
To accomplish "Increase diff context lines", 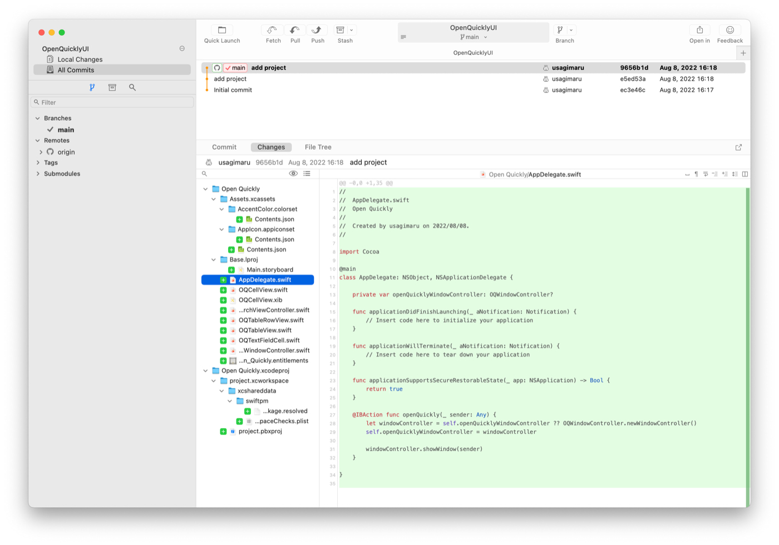I will pyautogui.click(x=724, y=174).
